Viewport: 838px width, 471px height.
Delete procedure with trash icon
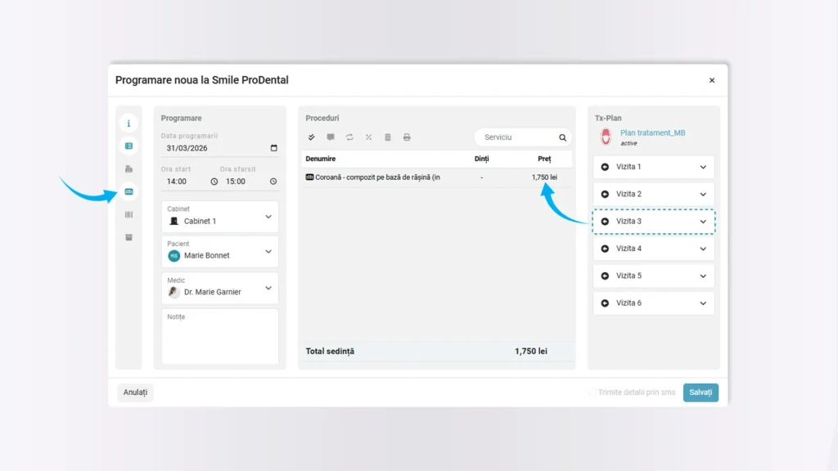pyautogui.click(x=388, y=137)
